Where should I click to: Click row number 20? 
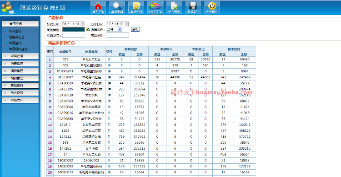[50, 172]
